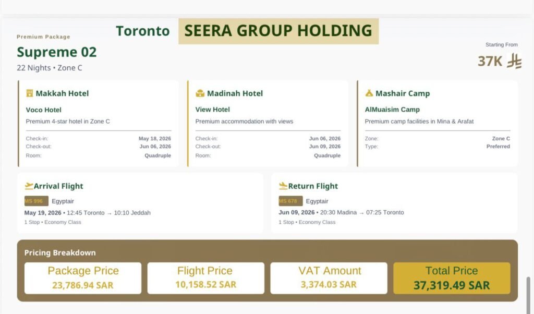This screenshot has width=534, height=314.
Task: Select the VAT Amount box
Action: click(x=329, y=278)
